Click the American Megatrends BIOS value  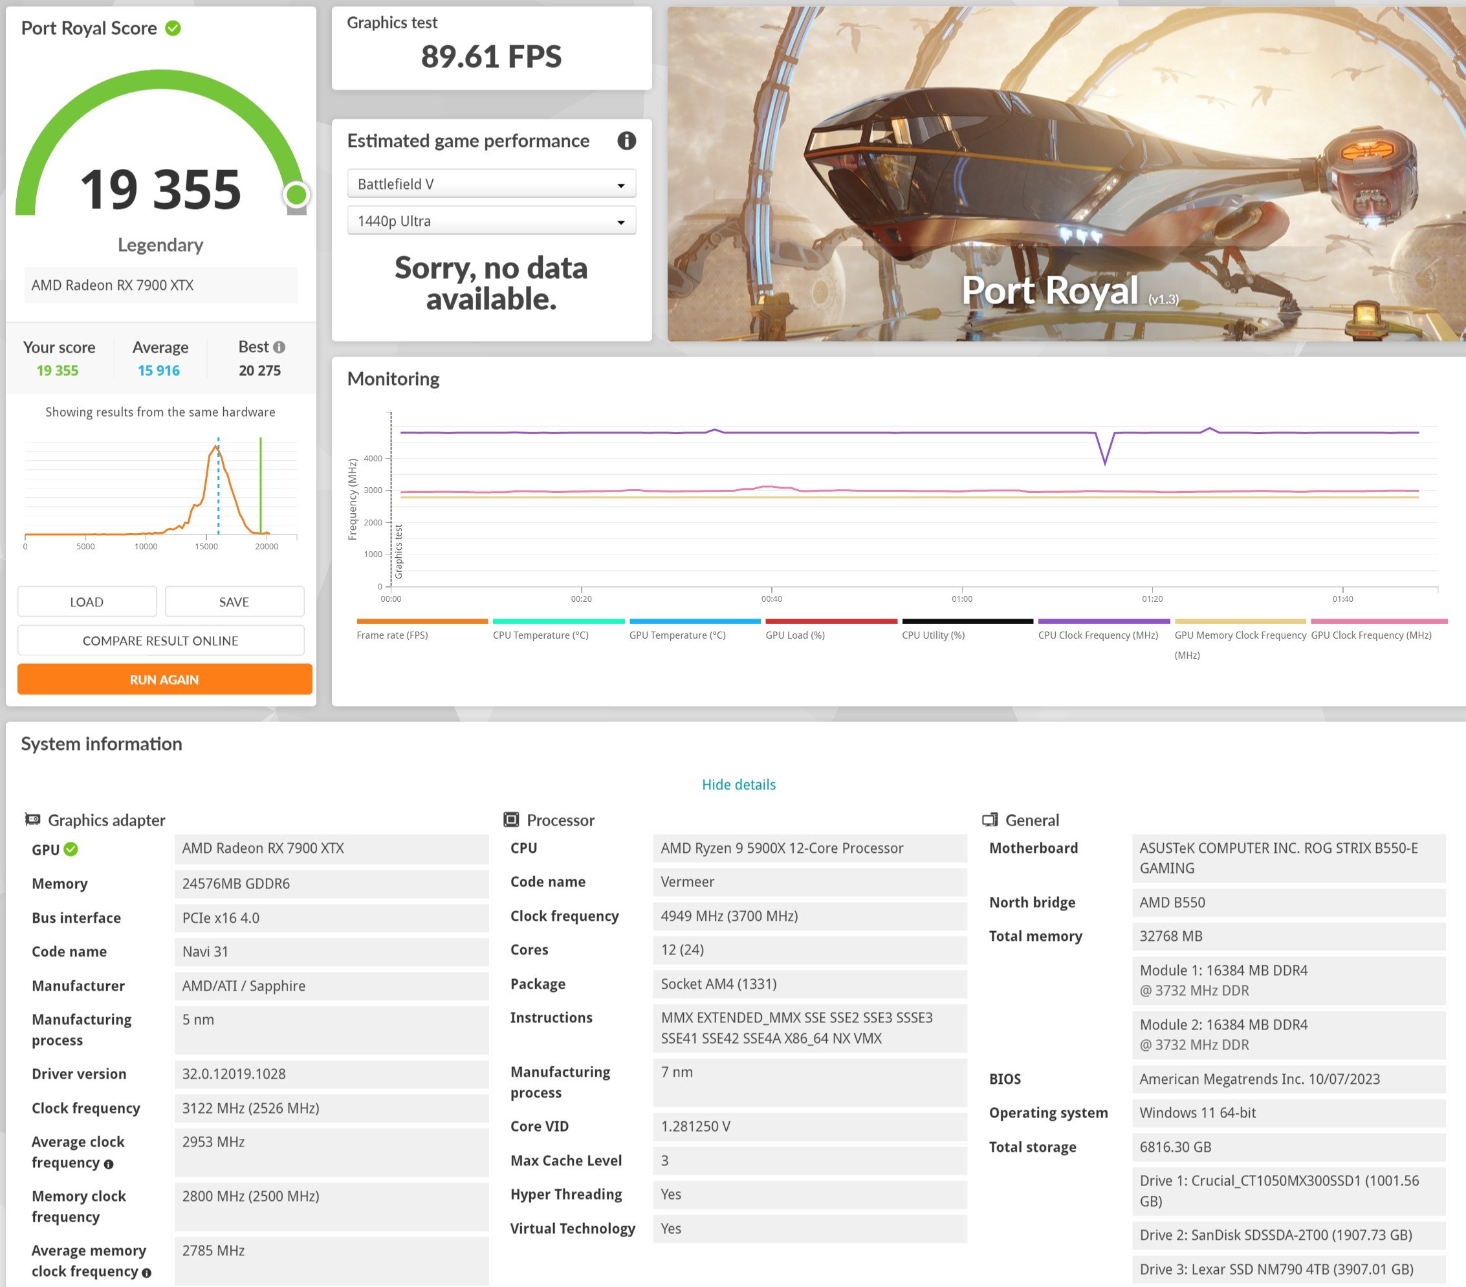pyautogui.click(x=1289, y=1080)
